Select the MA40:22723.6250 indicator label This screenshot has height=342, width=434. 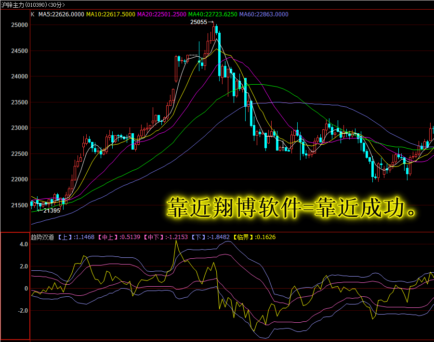213,14
